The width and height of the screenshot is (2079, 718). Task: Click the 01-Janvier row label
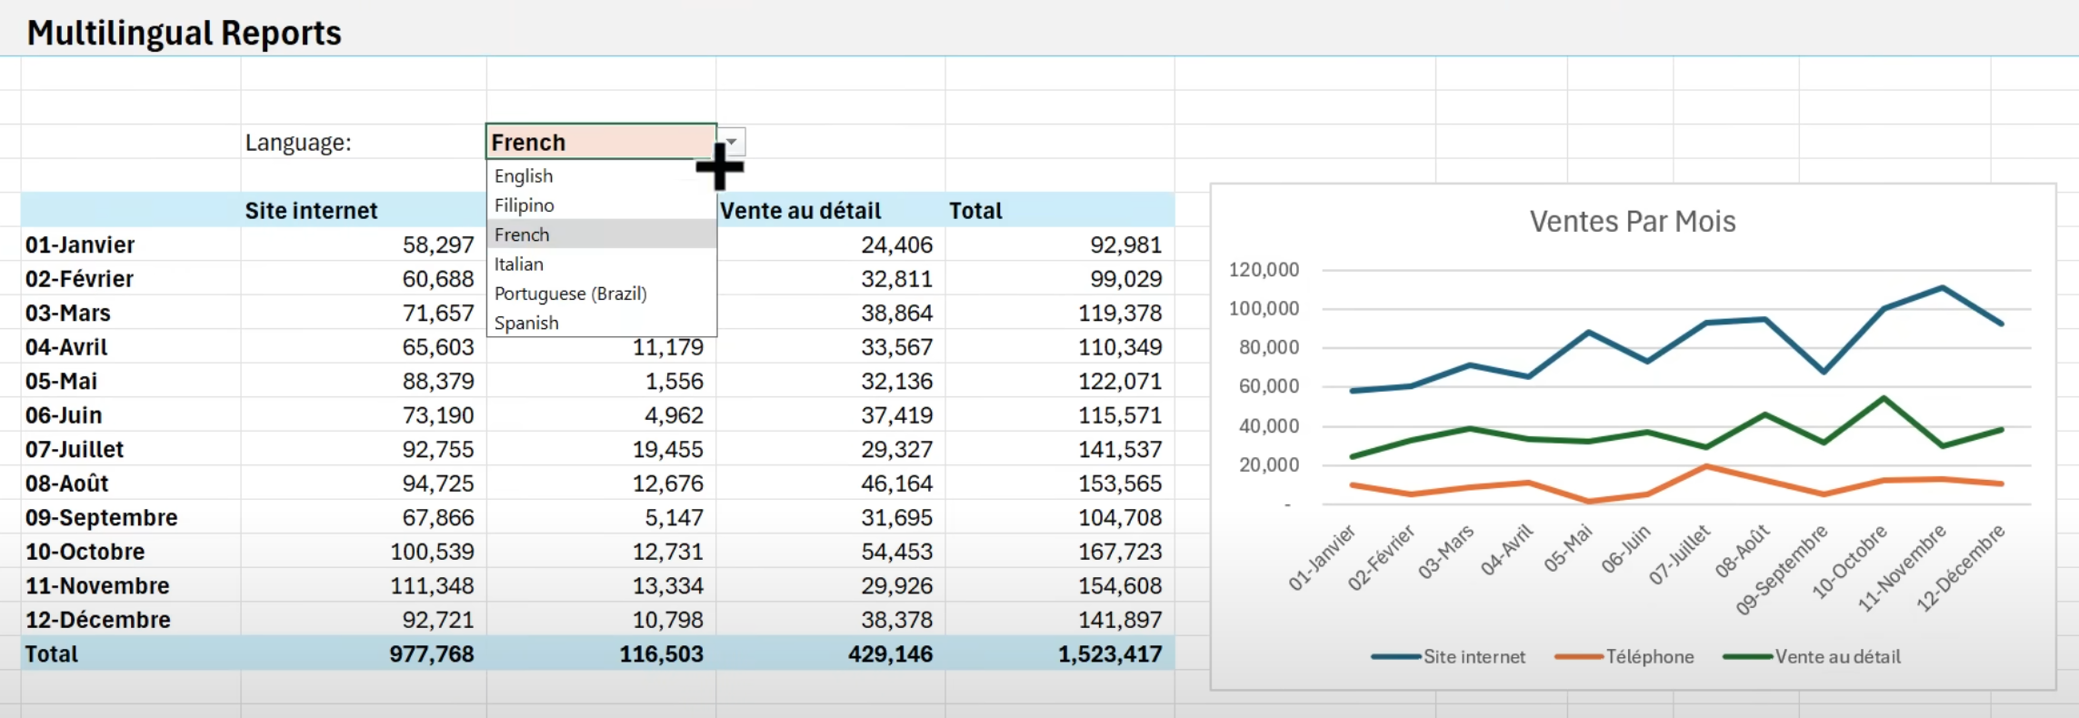click(80, 245)
